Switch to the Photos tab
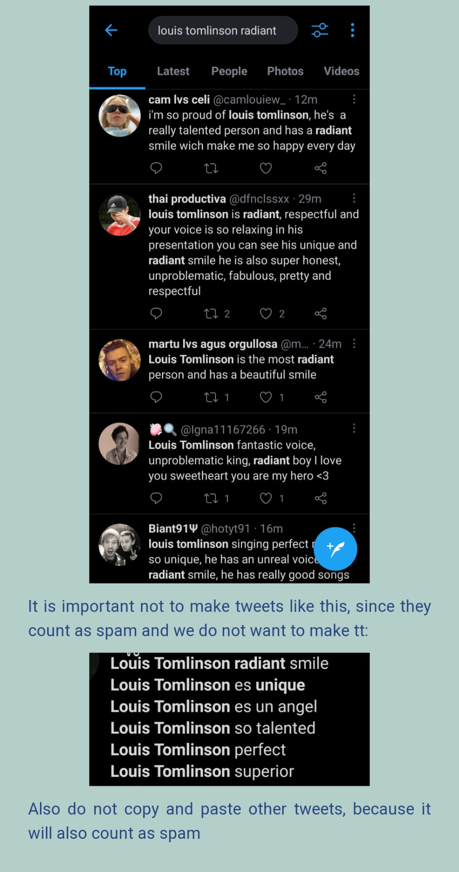This screenshot has height=872, width=459. pos(285,71)
